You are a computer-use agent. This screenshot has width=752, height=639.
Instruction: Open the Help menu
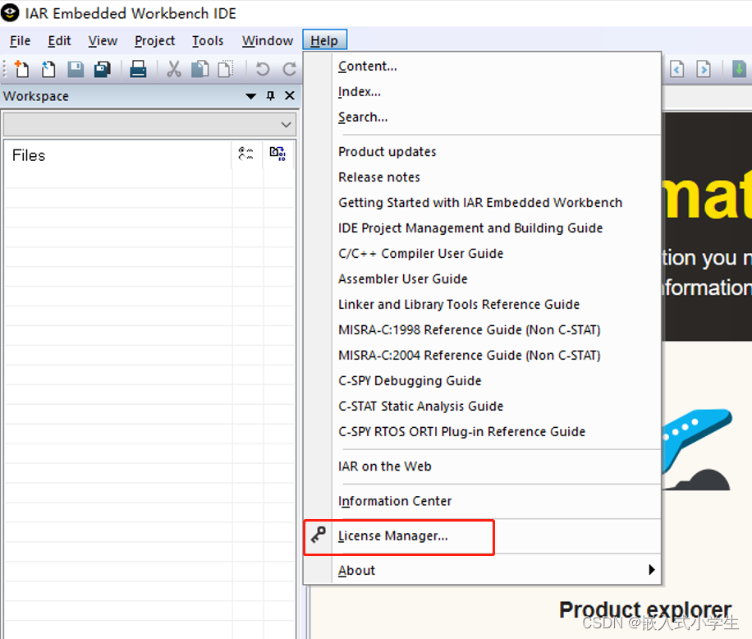324,39
